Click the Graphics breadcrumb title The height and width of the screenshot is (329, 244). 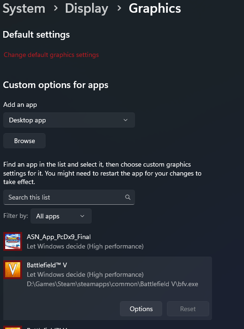155,8
